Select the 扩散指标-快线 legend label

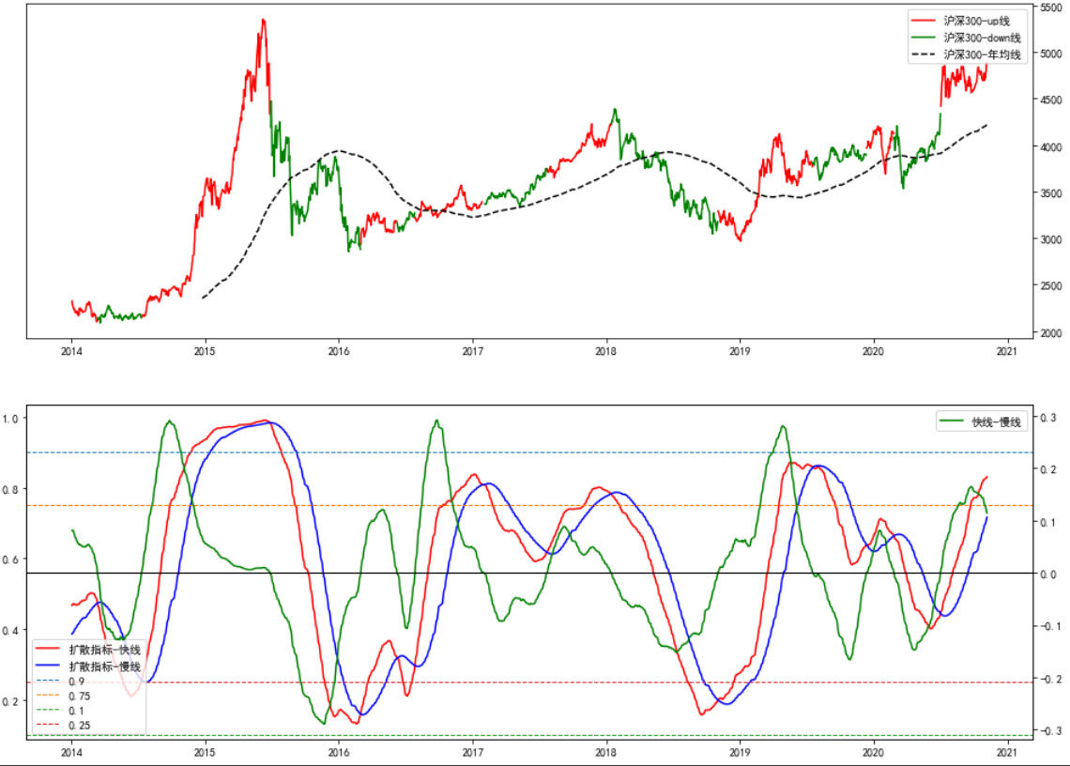click(x=104, y=650)
